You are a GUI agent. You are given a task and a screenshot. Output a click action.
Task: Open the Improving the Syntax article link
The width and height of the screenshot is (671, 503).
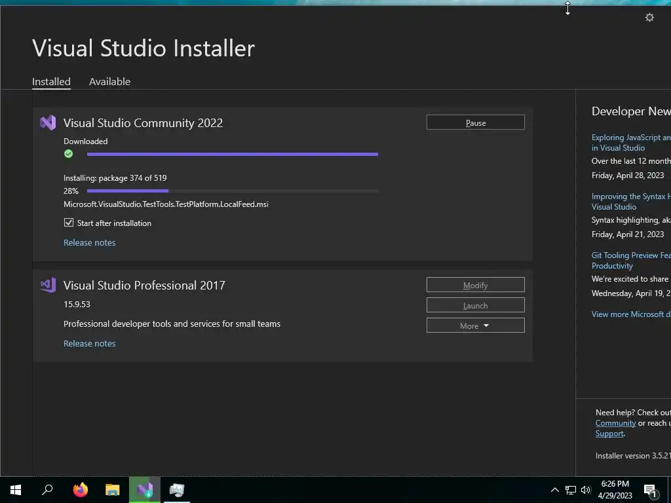coord(631,202)
